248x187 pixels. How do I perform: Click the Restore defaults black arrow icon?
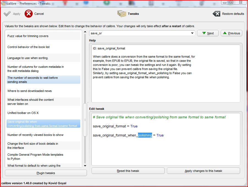point(216,14)
